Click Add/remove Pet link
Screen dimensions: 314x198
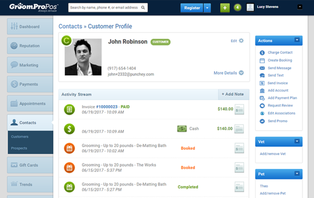point(273,193)
